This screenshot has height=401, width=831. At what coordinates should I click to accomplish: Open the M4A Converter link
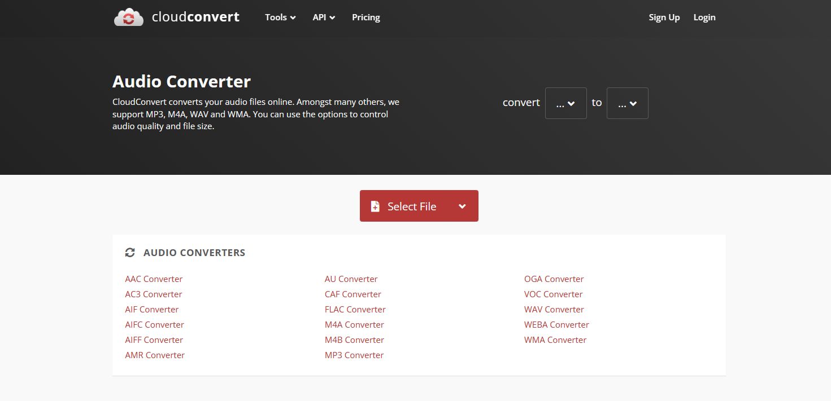point(354,325)
